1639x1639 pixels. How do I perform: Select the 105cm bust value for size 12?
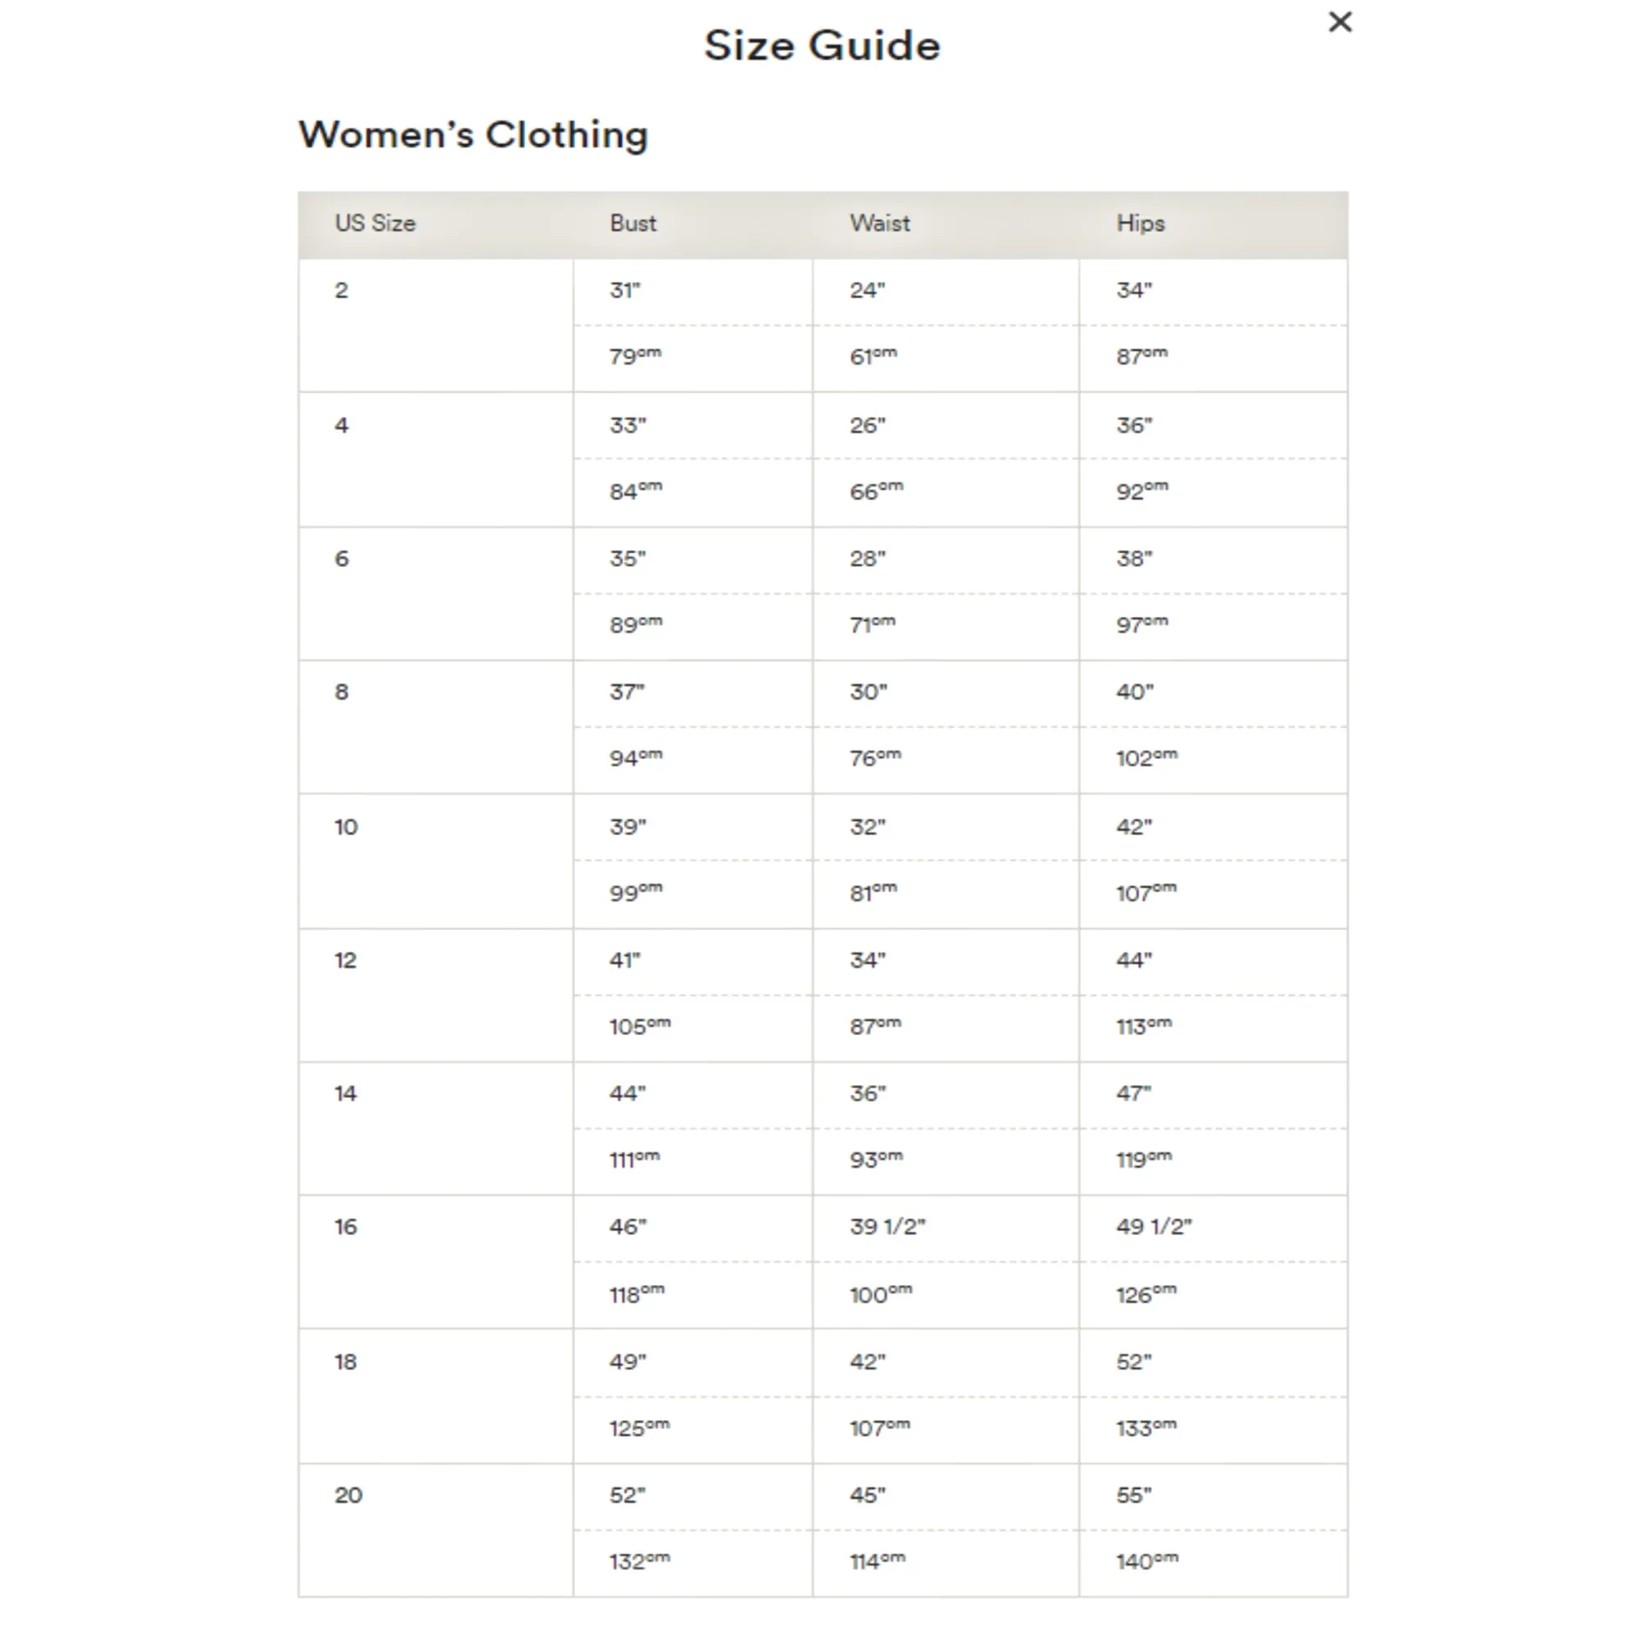[639, 1027]
